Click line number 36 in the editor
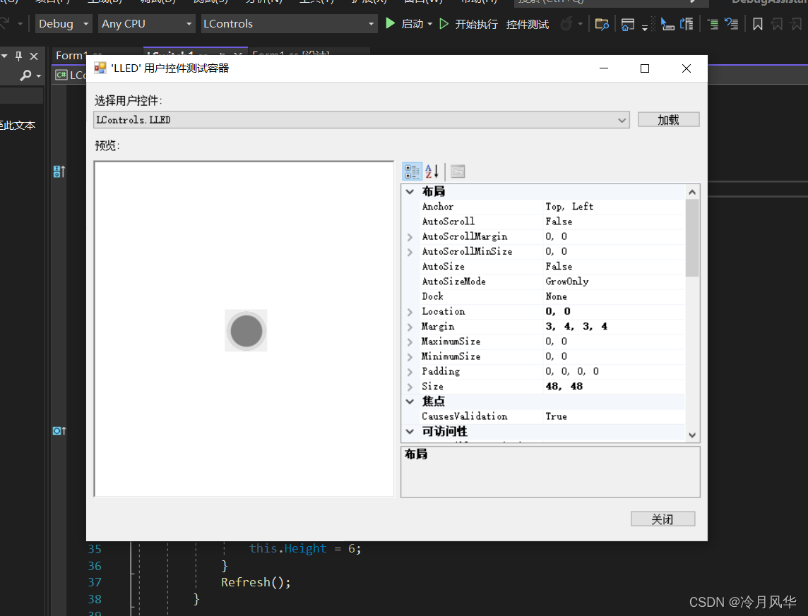This screenshot has height=616, width=808. click(95, 566)
